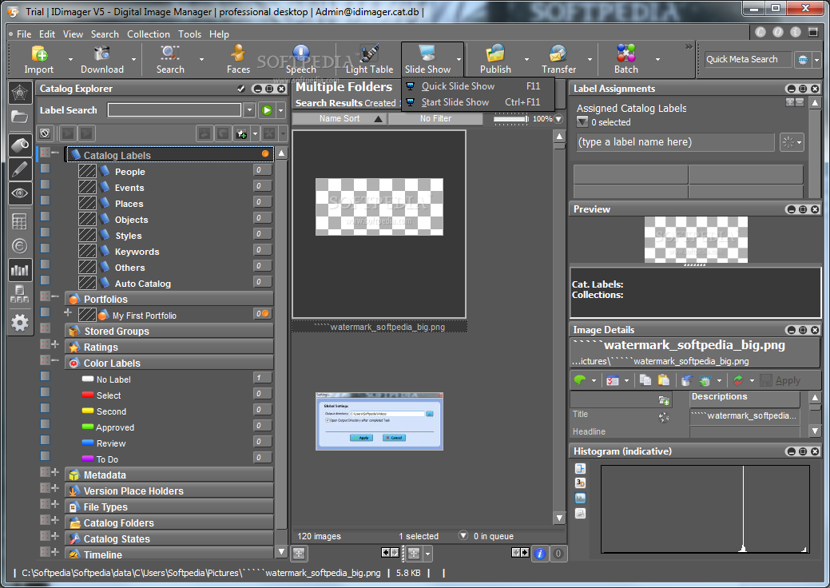Select the Timeline header
Viewport: 830px width, 588px height.
pyautogui.click(x=169, y=554)
